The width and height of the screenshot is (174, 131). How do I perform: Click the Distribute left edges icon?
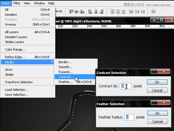pyautogui.click(x=131, y=11)
